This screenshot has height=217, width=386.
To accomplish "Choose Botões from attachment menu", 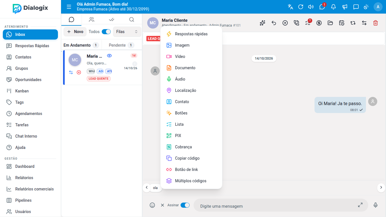I will coord(191,113).
